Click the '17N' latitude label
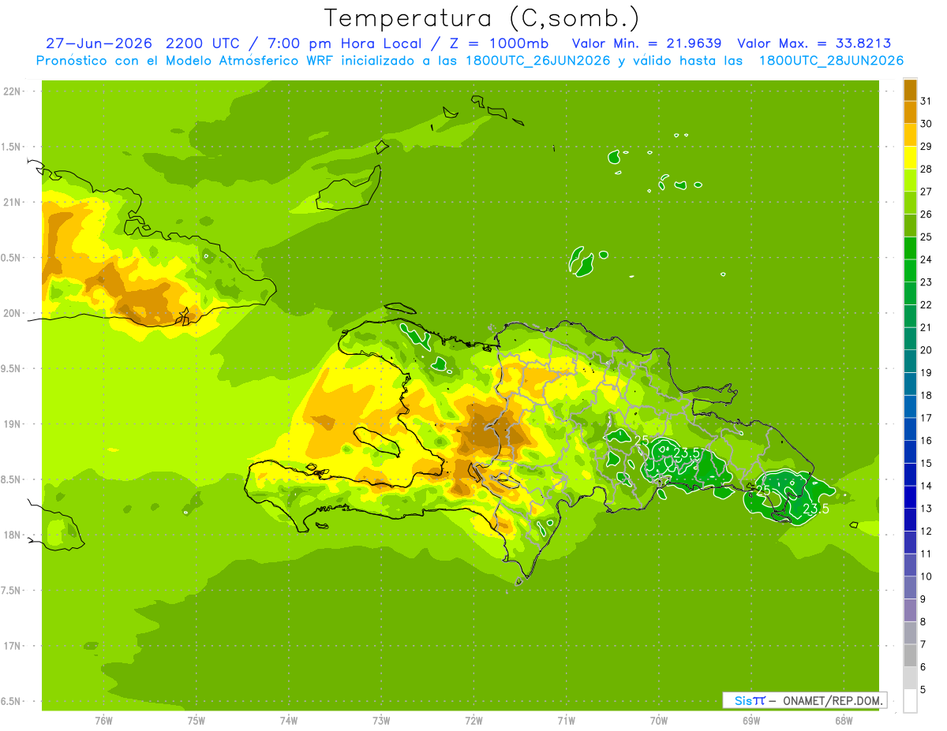Viewport: 947px width, 731px height. pyautogui.click(x=12, y=646)
